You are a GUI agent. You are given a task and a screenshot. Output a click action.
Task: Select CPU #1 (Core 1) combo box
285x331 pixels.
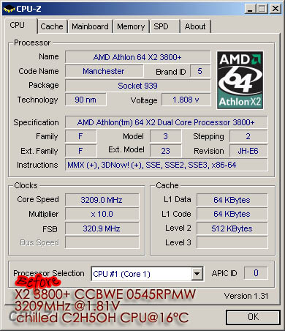click(147, 274)
